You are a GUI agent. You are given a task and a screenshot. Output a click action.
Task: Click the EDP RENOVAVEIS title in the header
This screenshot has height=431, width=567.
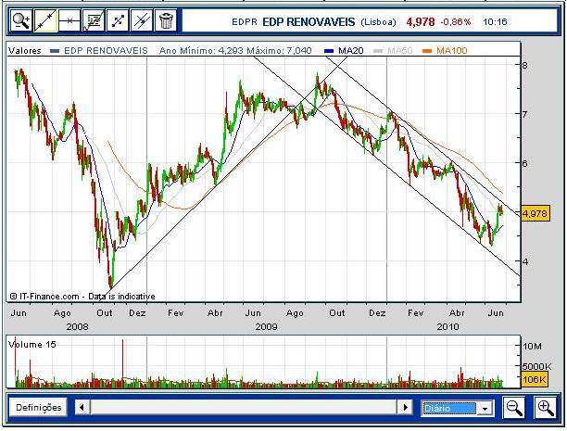(309, 21)
